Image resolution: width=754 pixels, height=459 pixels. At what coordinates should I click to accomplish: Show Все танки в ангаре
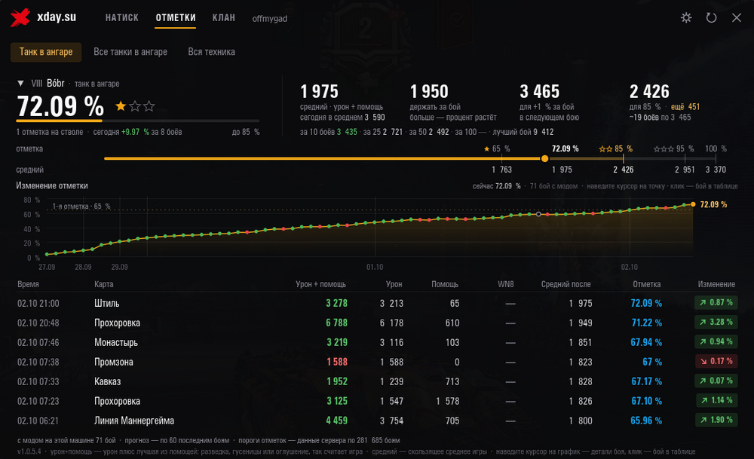click(130, 52)
